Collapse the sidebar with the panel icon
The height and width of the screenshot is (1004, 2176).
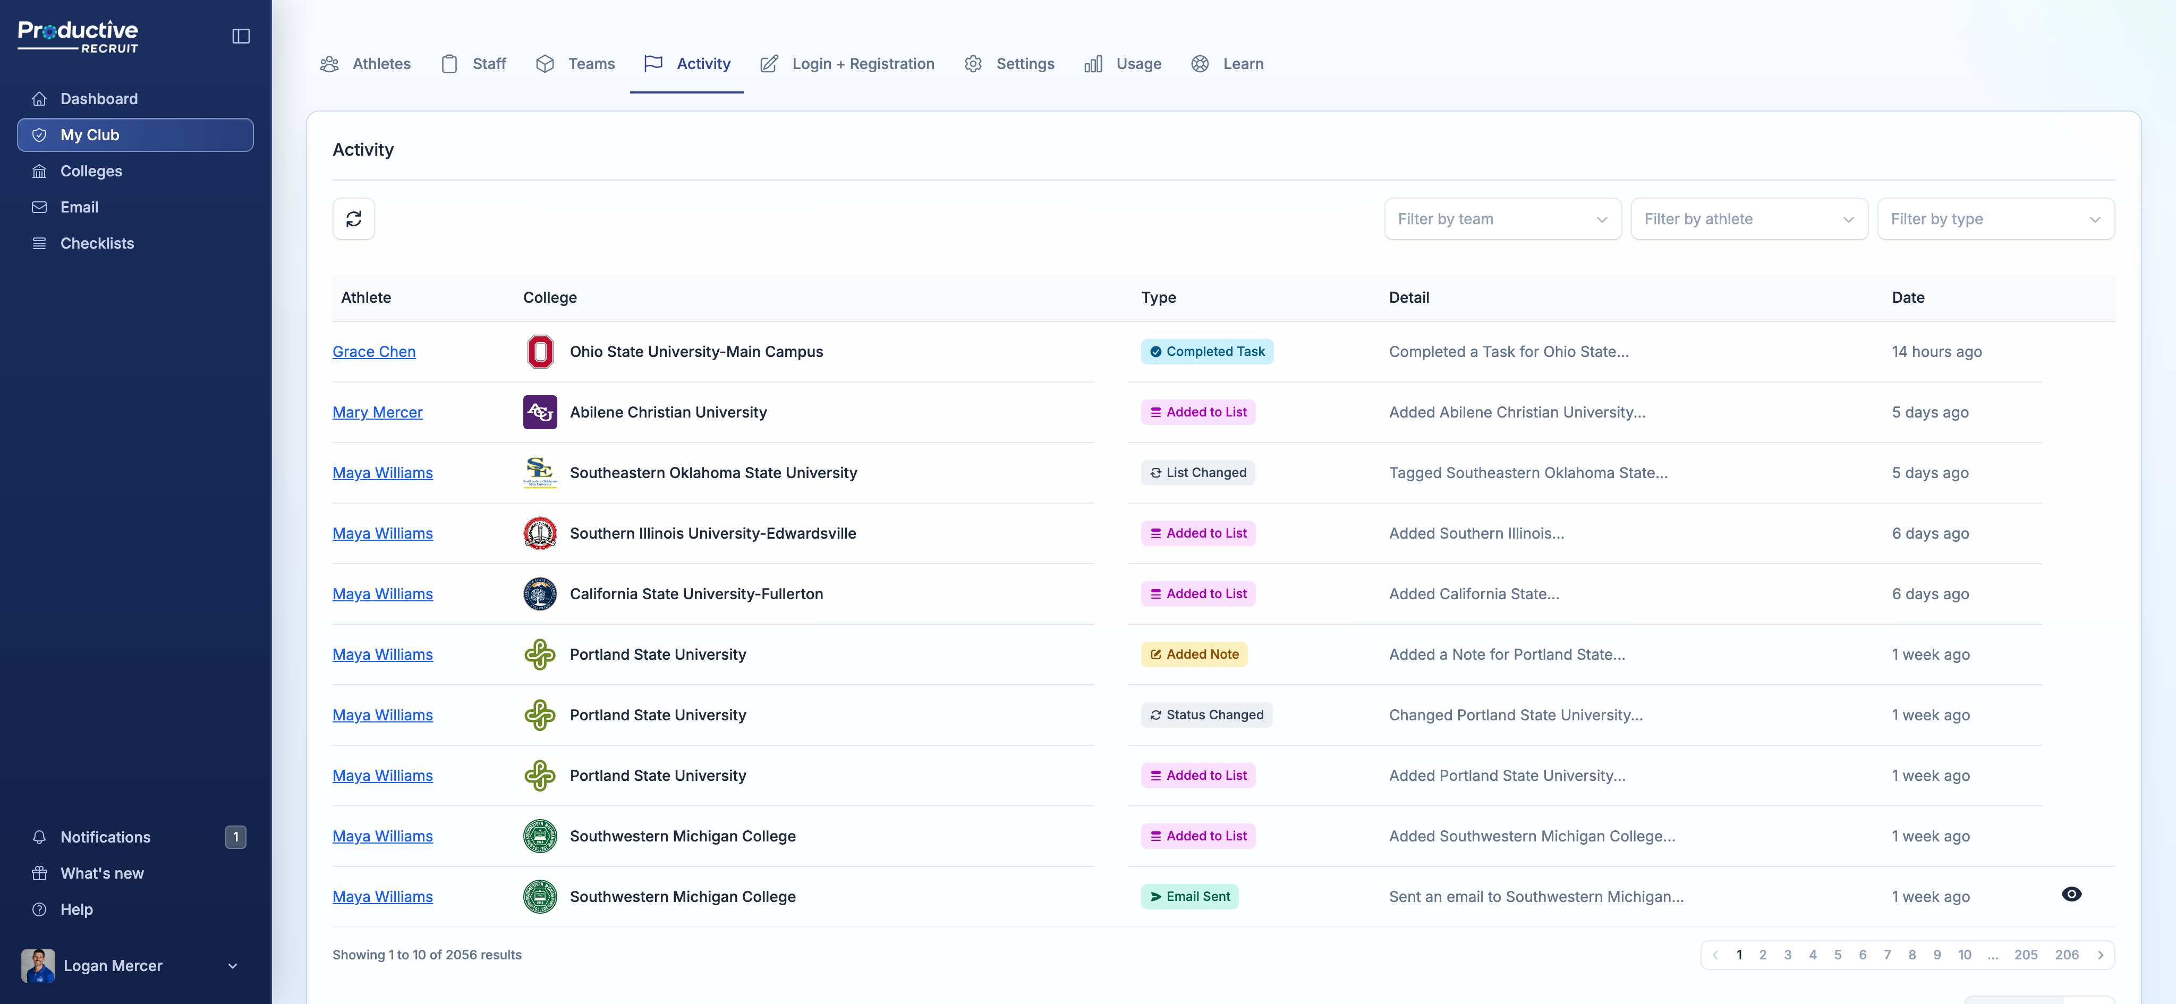coord(241,36)
